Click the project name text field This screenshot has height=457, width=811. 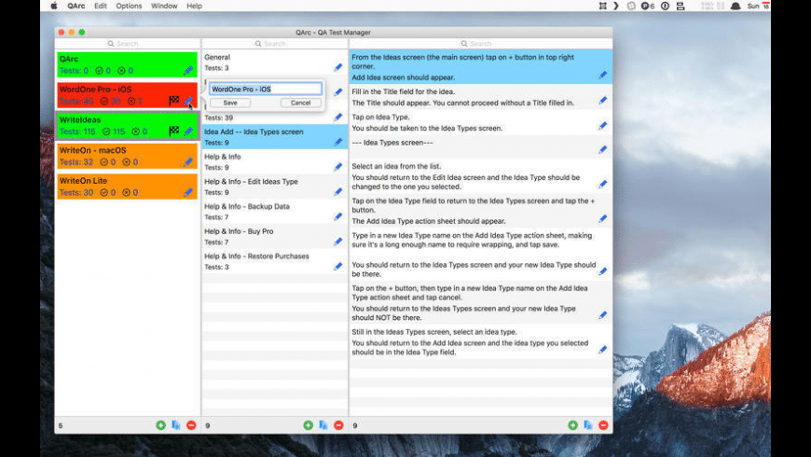(266, 89)
